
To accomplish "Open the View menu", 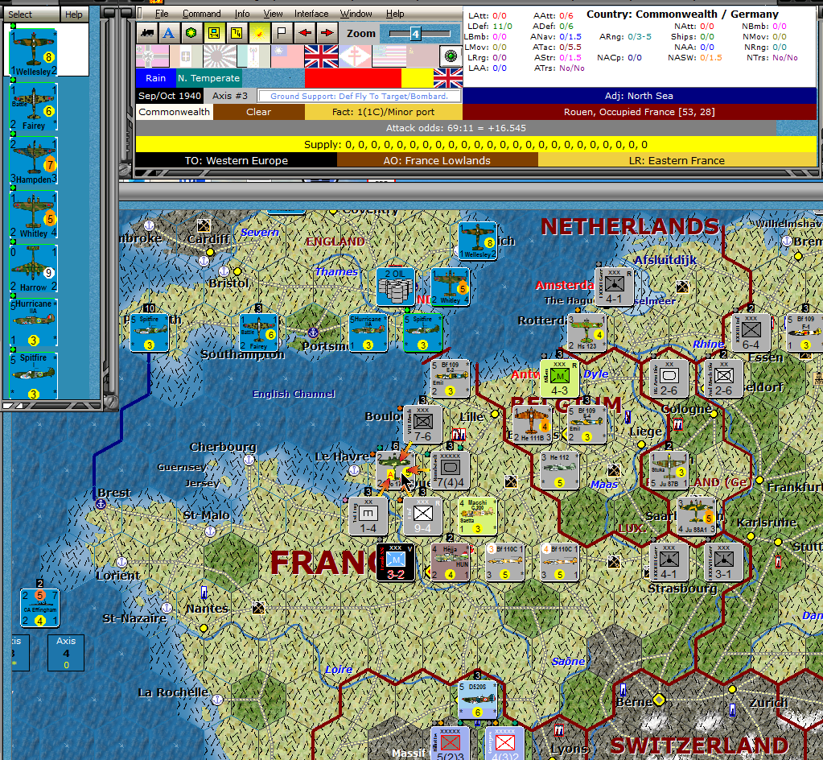I will coord(273,14).
